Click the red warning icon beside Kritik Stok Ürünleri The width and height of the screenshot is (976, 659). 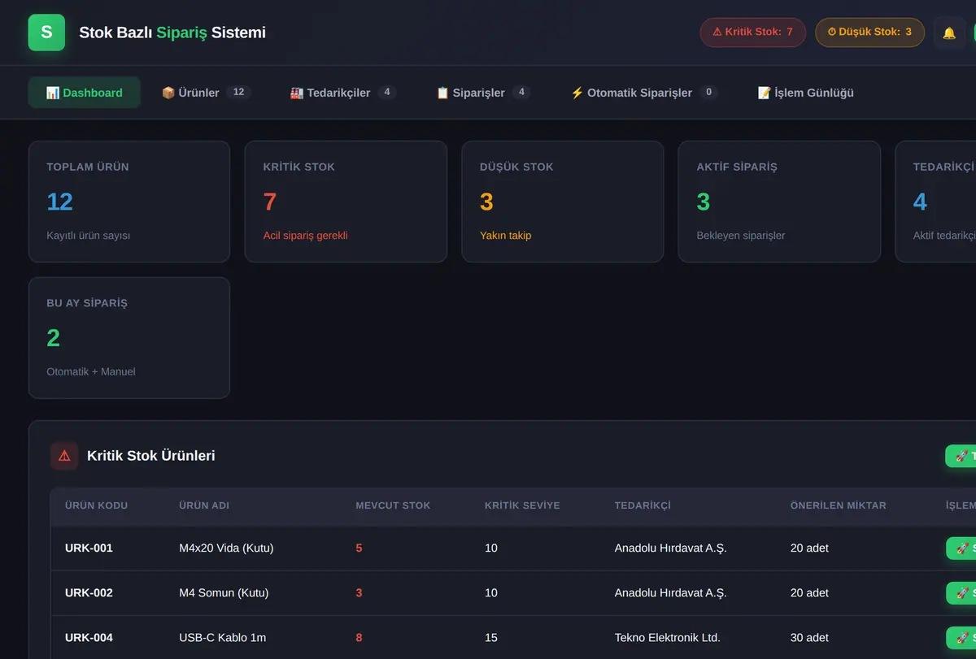coord(64,456)
